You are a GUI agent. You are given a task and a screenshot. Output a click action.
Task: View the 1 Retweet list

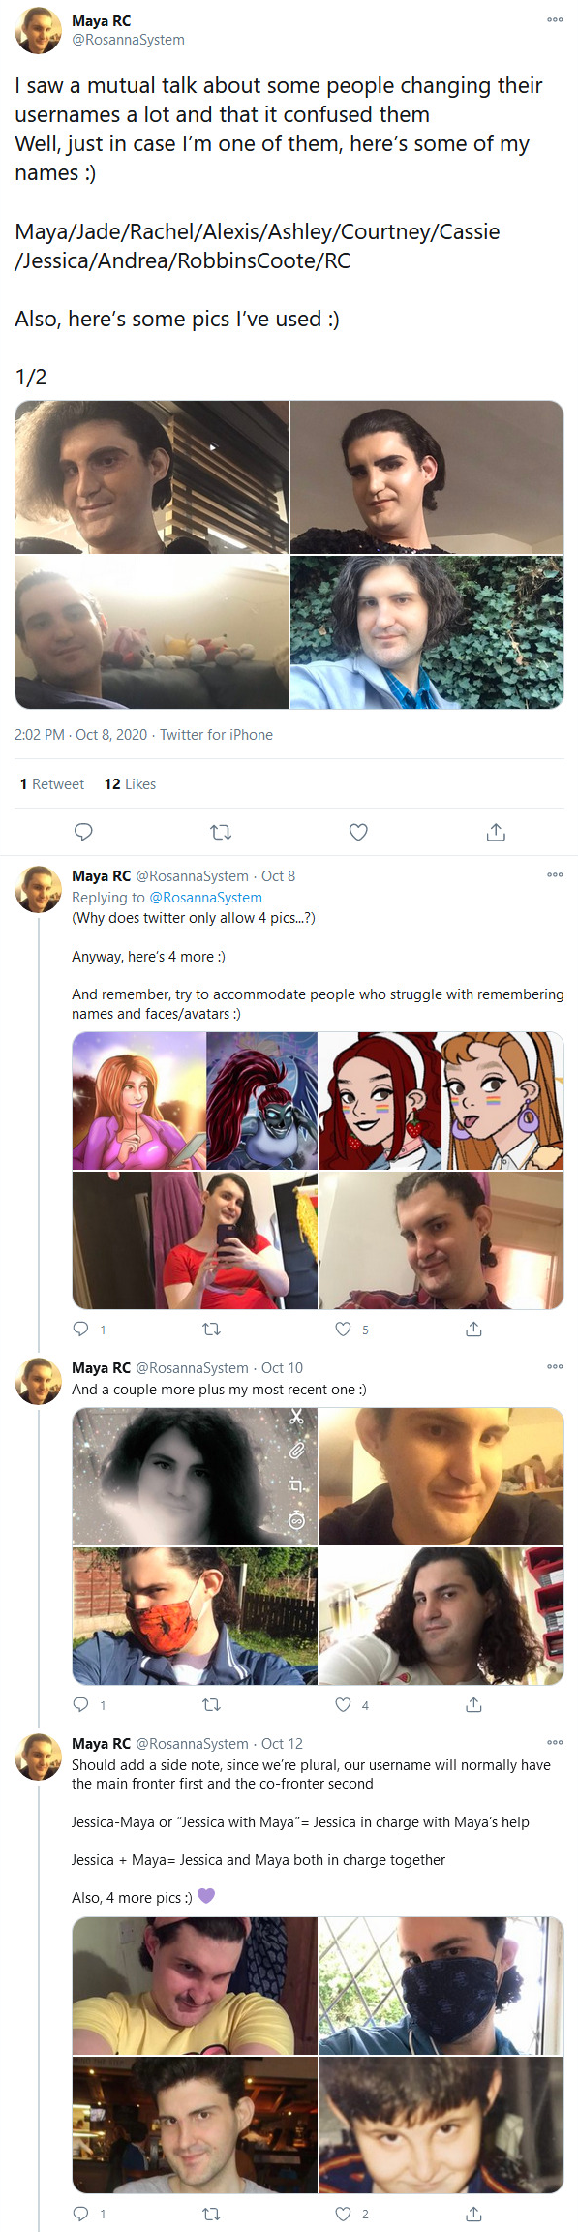52,784
